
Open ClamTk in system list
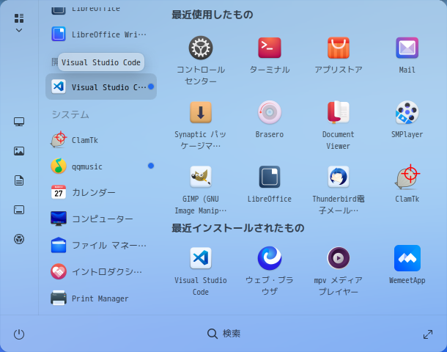(101, 140)
